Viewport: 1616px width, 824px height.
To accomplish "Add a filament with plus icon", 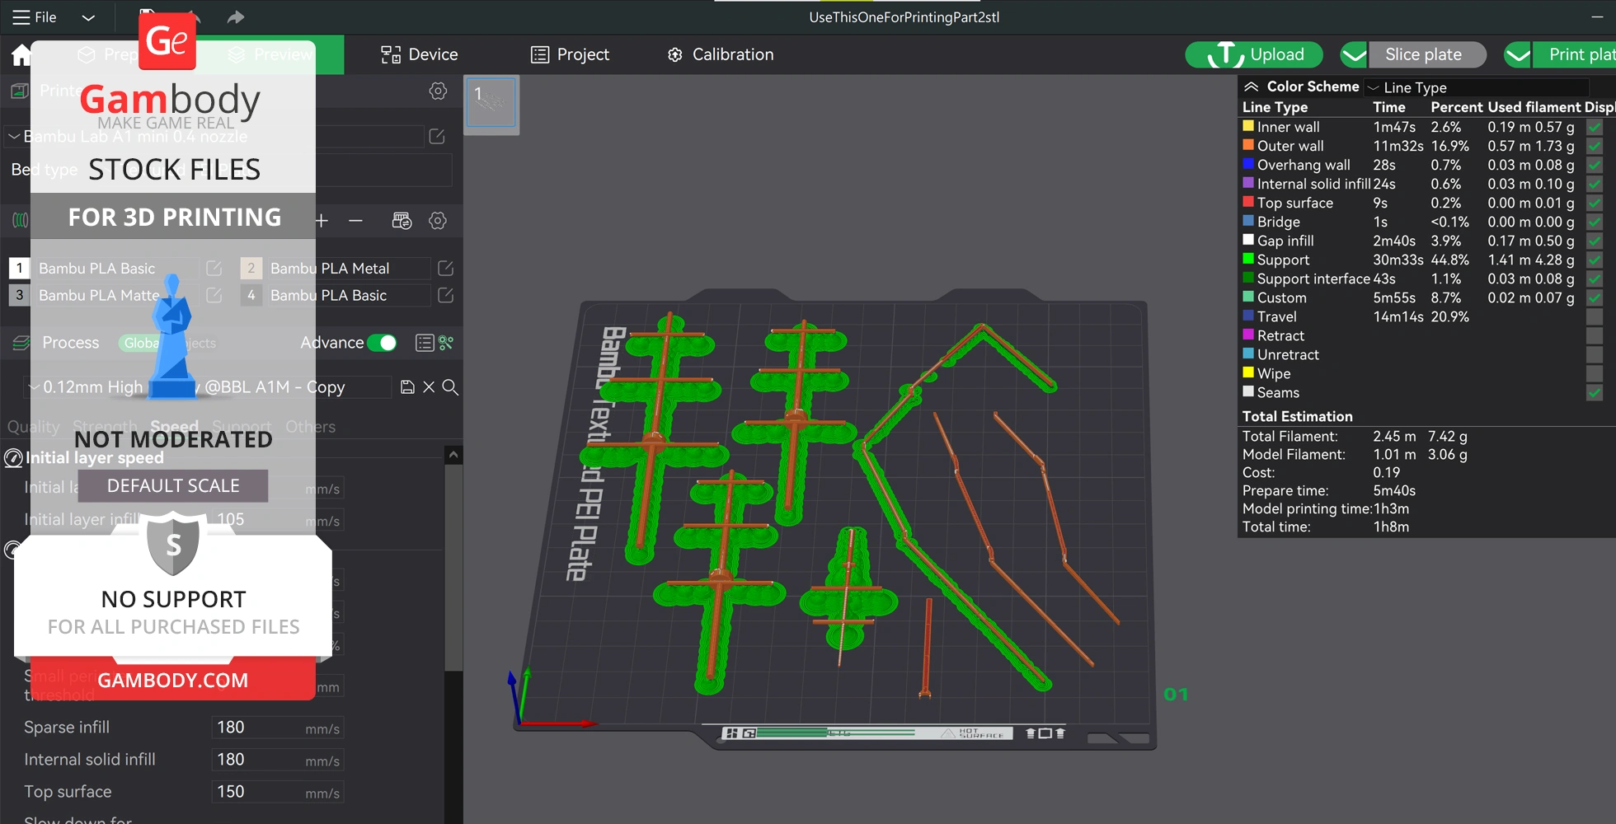I will (322, 221).
